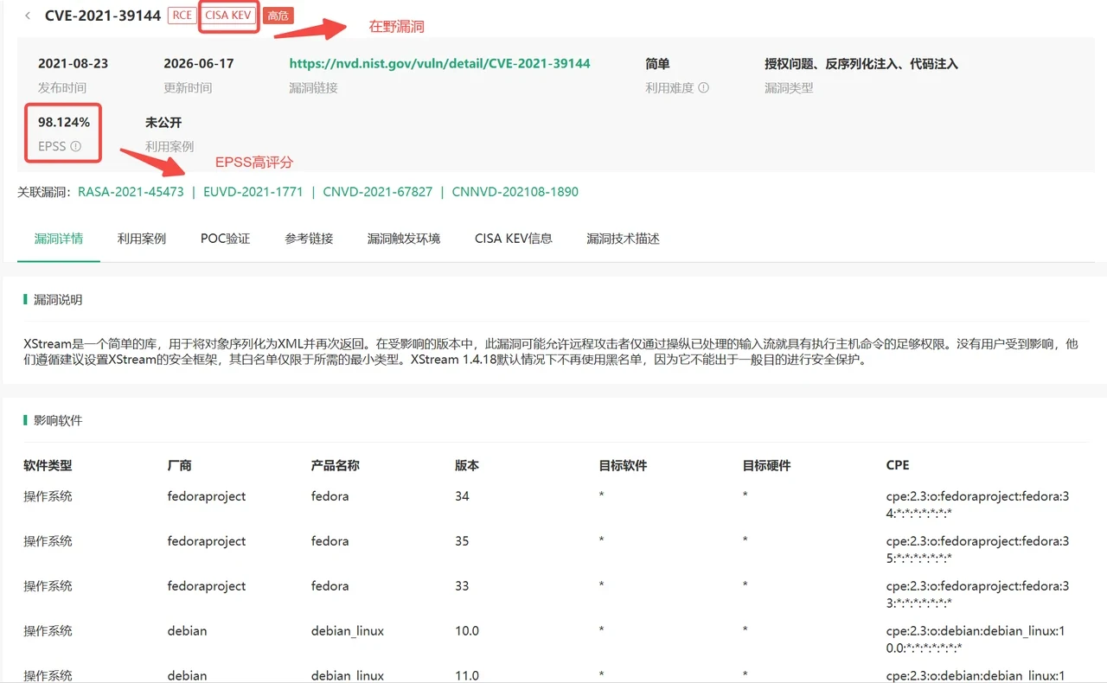Click the info icon next to 利用难度
Image resolution: width=1107 pixels, height=683 pixels.
coord(703,87)
